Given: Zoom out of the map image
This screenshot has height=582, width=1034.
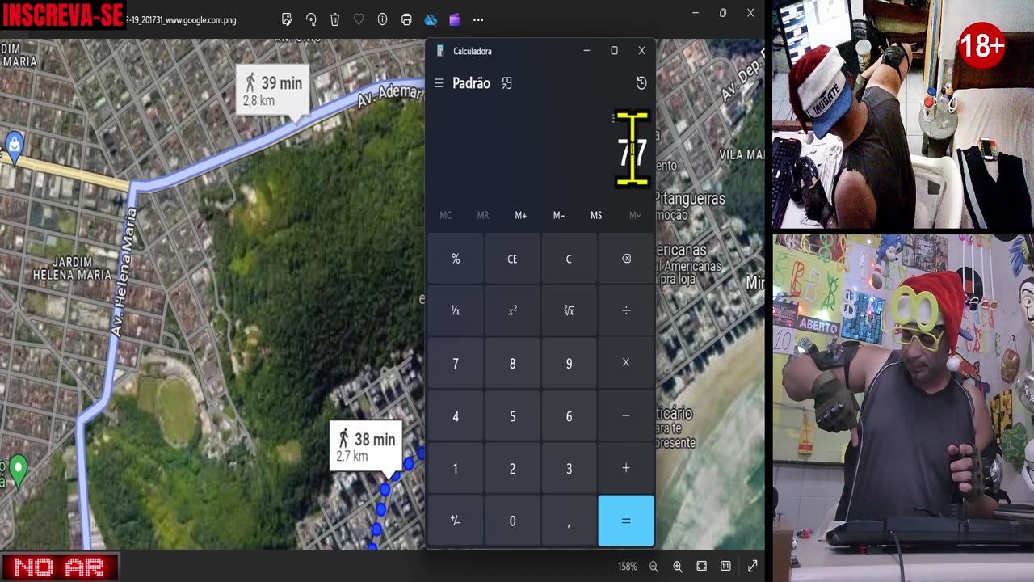Looking at the screenshot, I should pos(654,567).
